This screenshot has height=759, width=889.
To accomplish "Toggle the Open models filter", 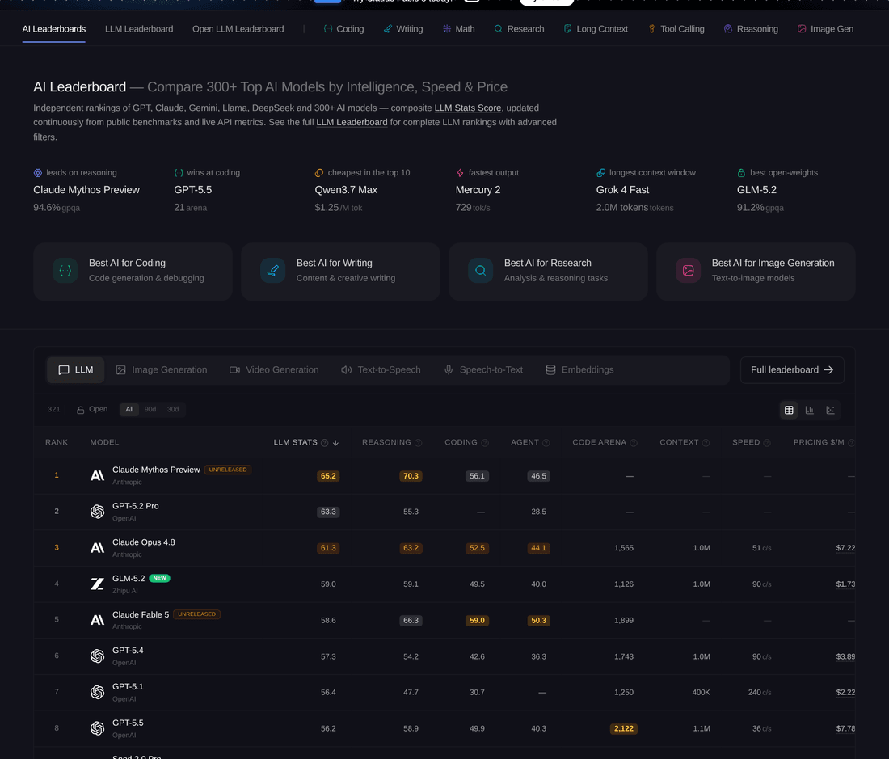I will click(x=92, y=409).
